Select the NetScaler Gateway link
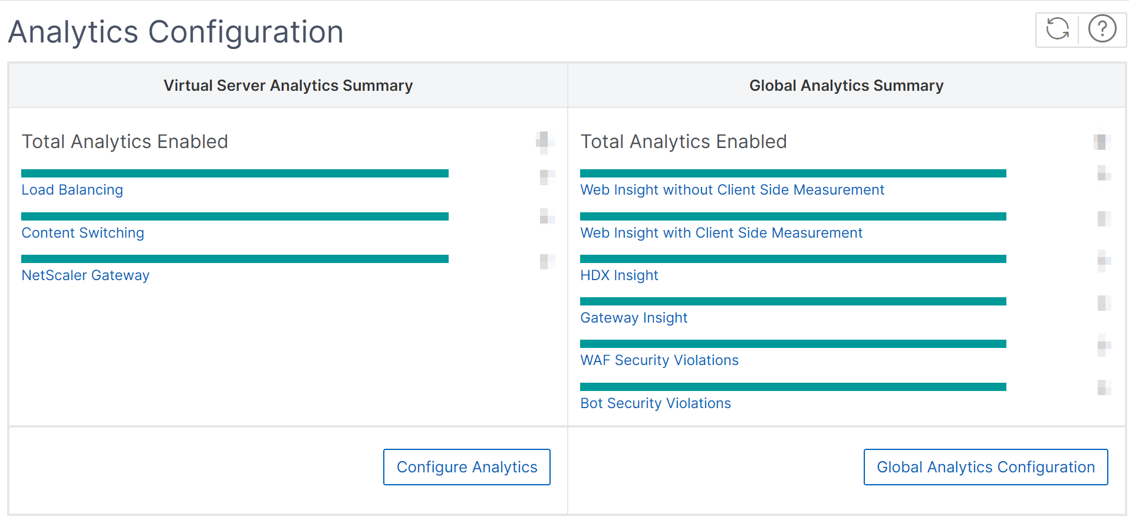 pos(85,275)
